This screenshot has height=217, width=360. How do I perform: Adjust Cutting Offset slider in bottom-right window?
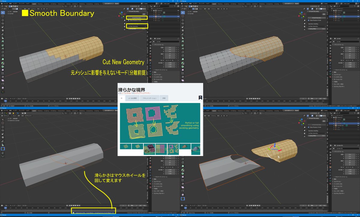(x=317, y=136)
